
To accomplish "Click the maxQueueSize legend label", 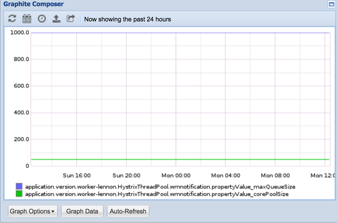I will tap(160, 187).
